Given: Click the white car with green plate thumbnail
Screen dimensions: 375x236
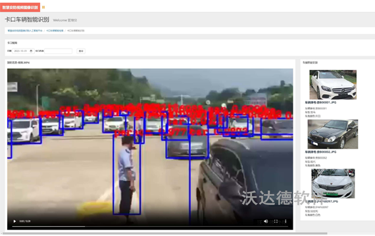Looking at the screenshot, I should click(x=333, y=184).
